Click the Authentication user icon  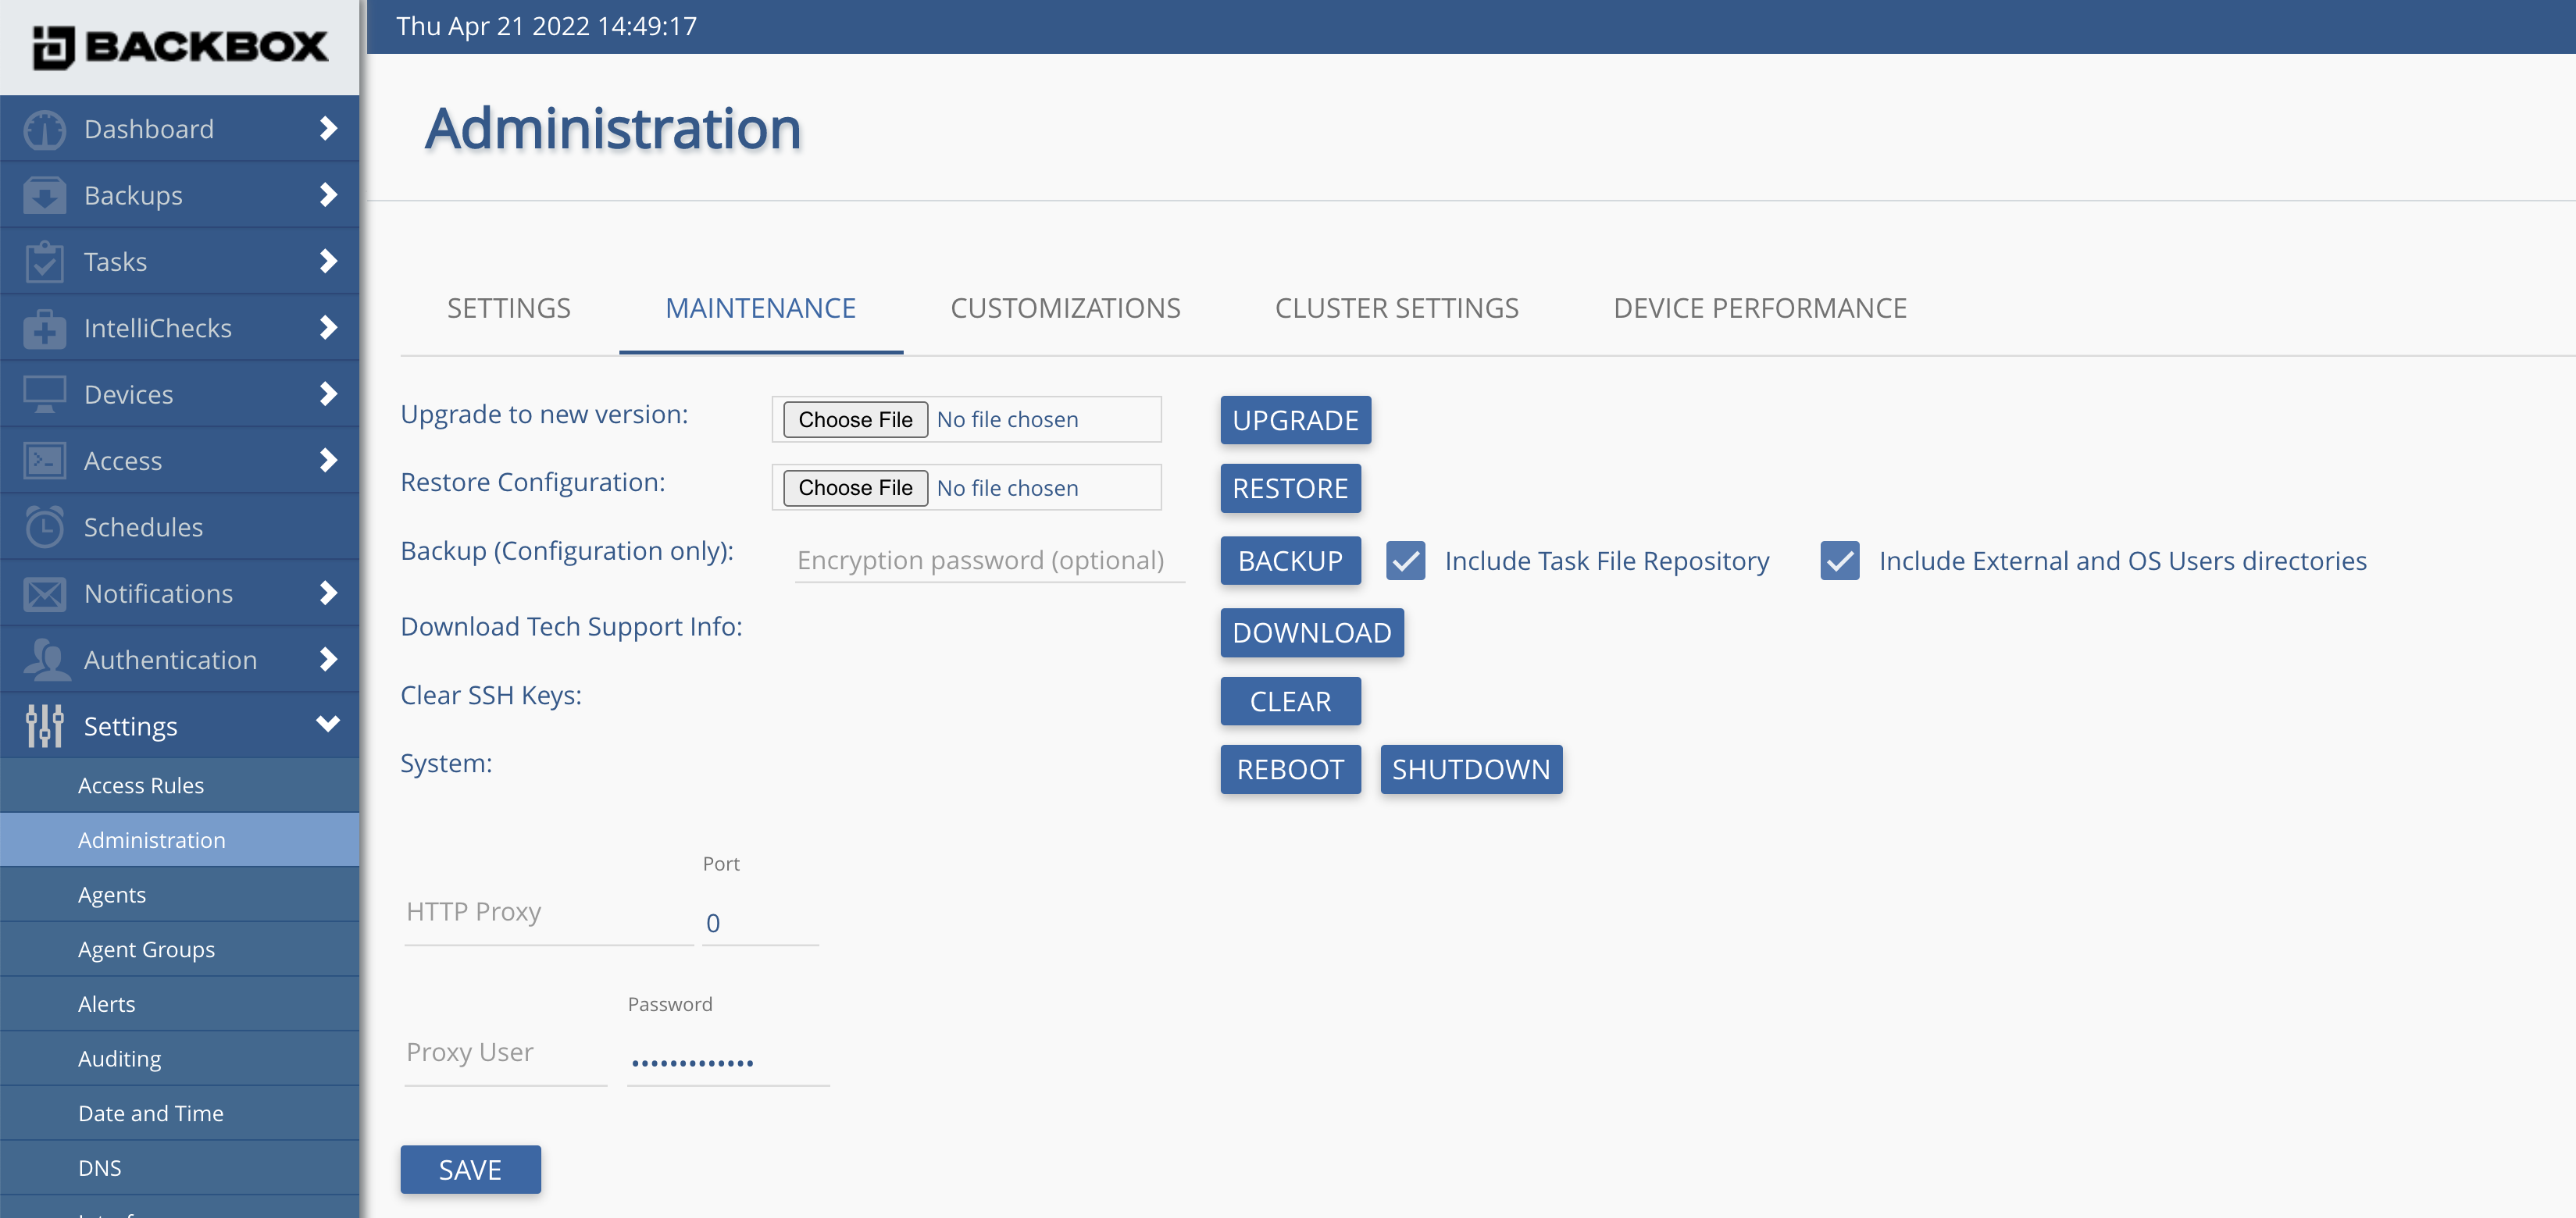click(x=44, y=660)
